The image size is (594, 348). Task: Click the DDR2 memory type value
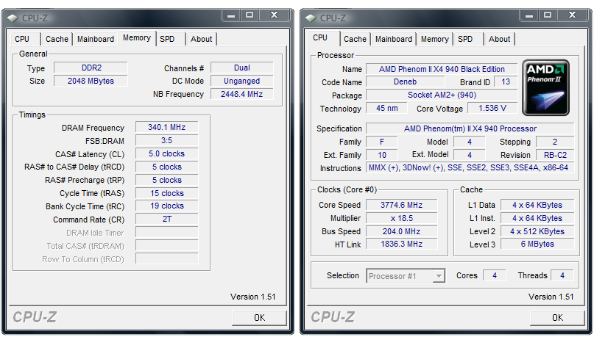(x=91, y=68)
